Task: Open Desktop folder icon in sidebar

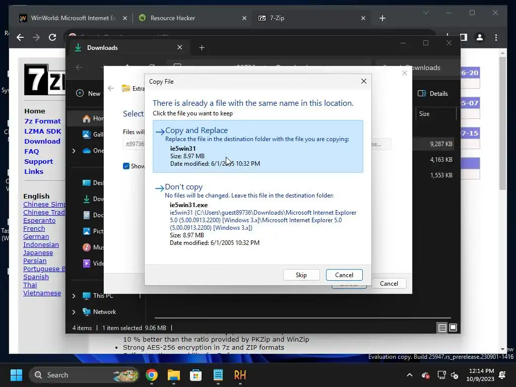Action: pyautogui.click(x=87, y=182)
